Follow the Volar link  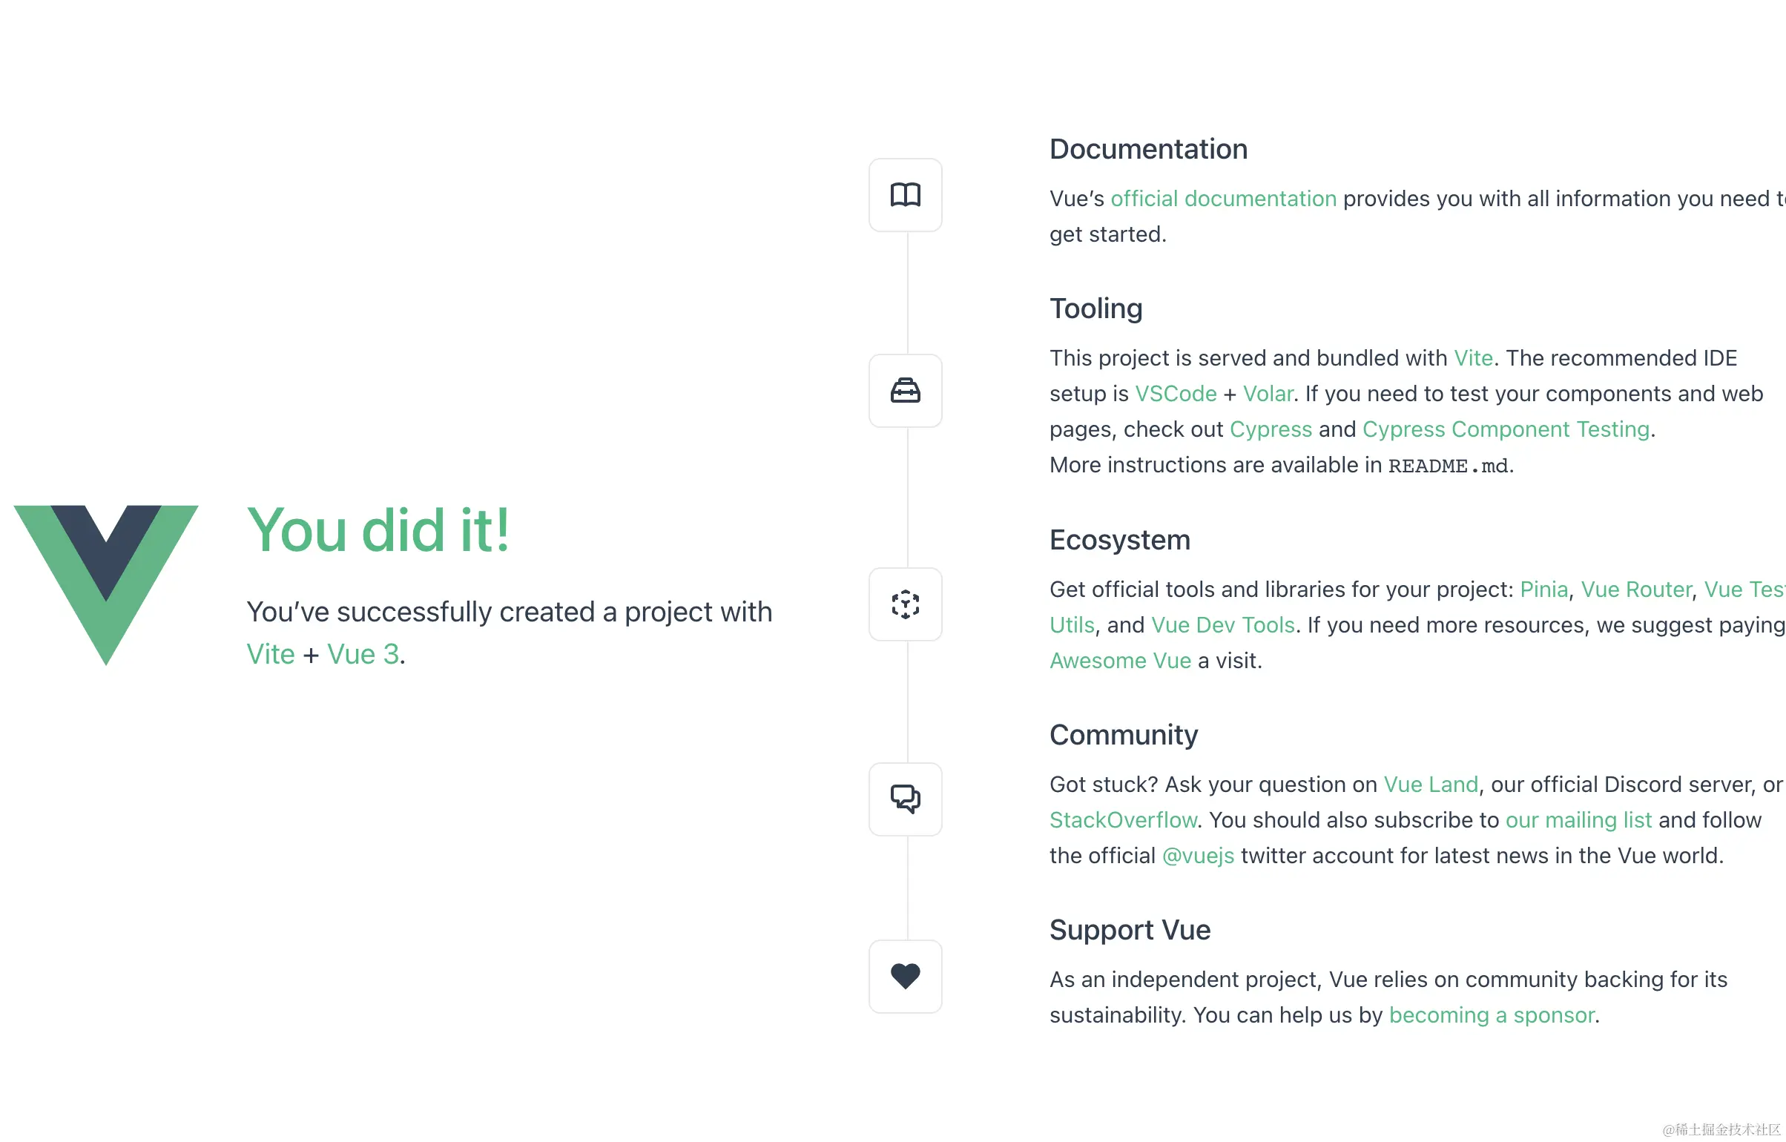click(x=1268, y=394)
